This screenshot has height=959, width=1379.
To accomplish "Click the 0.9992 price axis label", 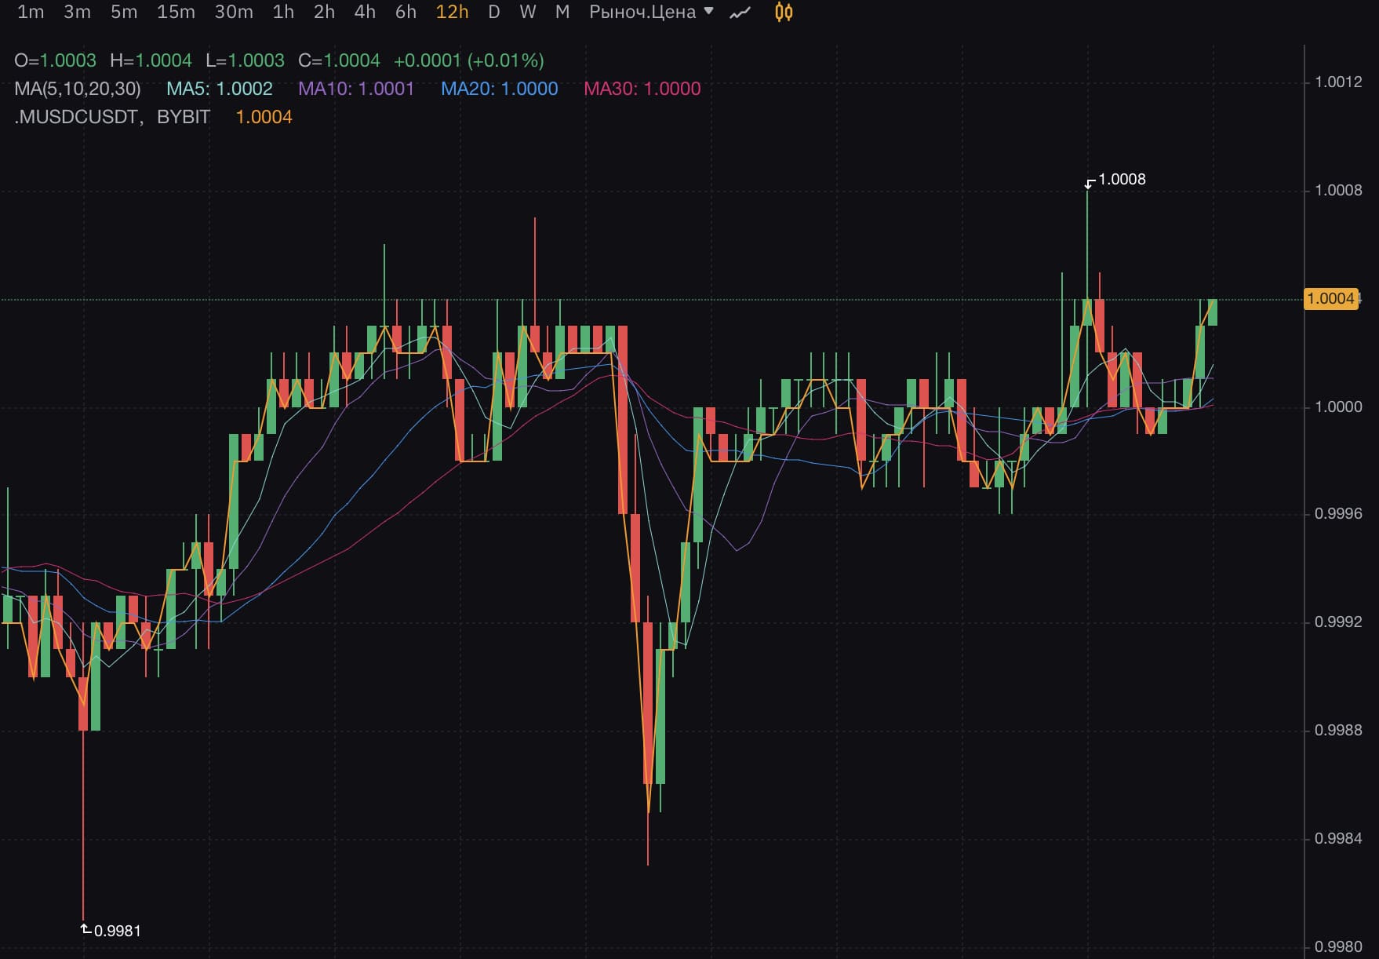I will (x=1339, y=622).
